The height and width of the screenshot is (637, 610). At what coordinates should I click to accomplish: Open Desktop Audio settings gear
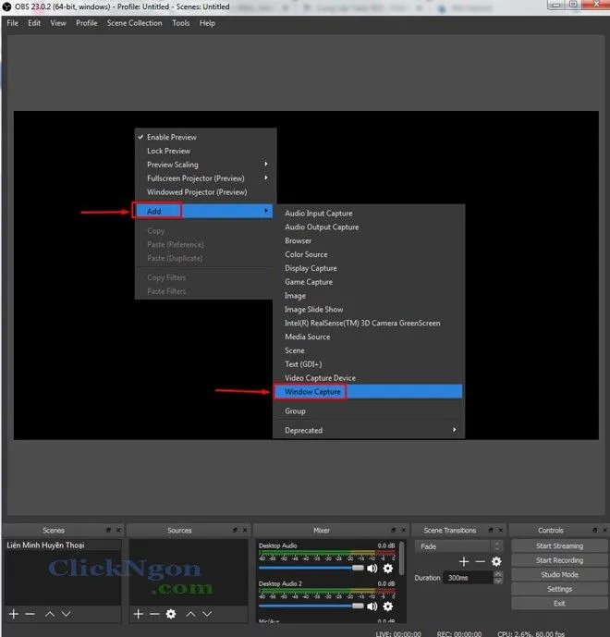click(x=388, y=568)
